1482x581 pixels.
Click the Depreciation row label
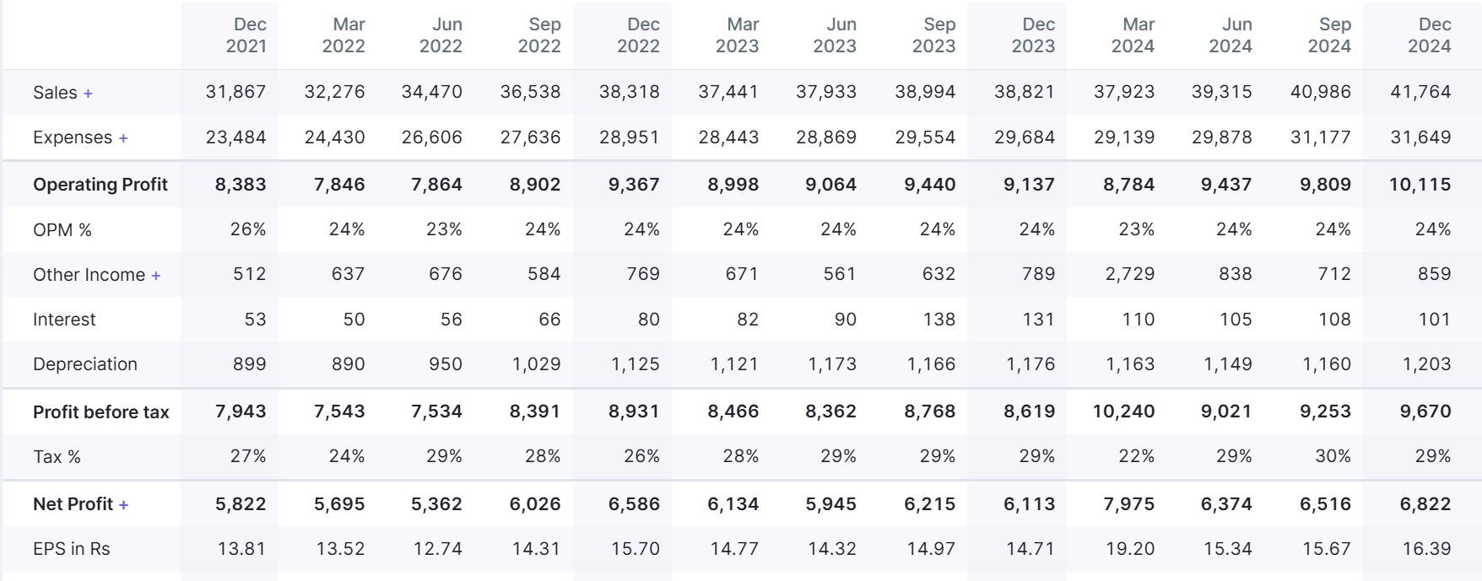[x=85, y=364]
